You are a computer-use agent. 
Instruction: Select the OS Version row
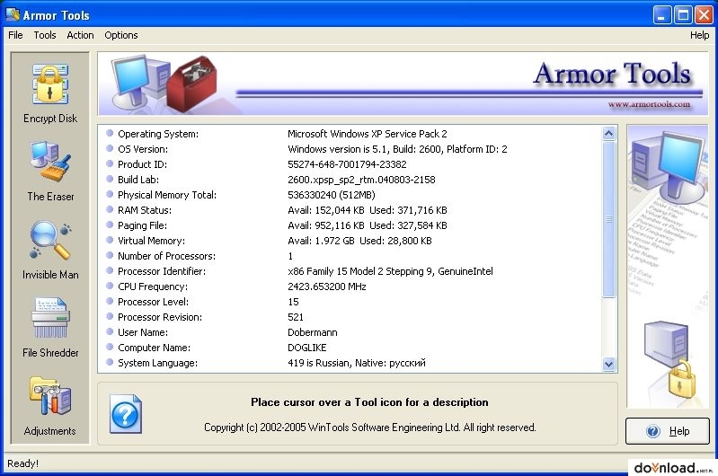pyautogui.click(x=350, y=149)
